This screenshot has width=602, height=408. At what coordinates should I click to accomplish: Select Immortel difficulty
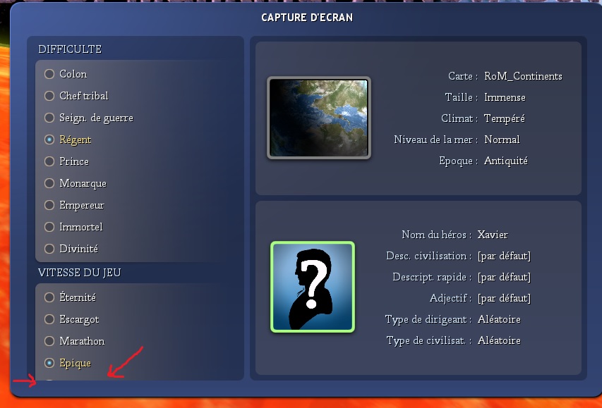49,227
